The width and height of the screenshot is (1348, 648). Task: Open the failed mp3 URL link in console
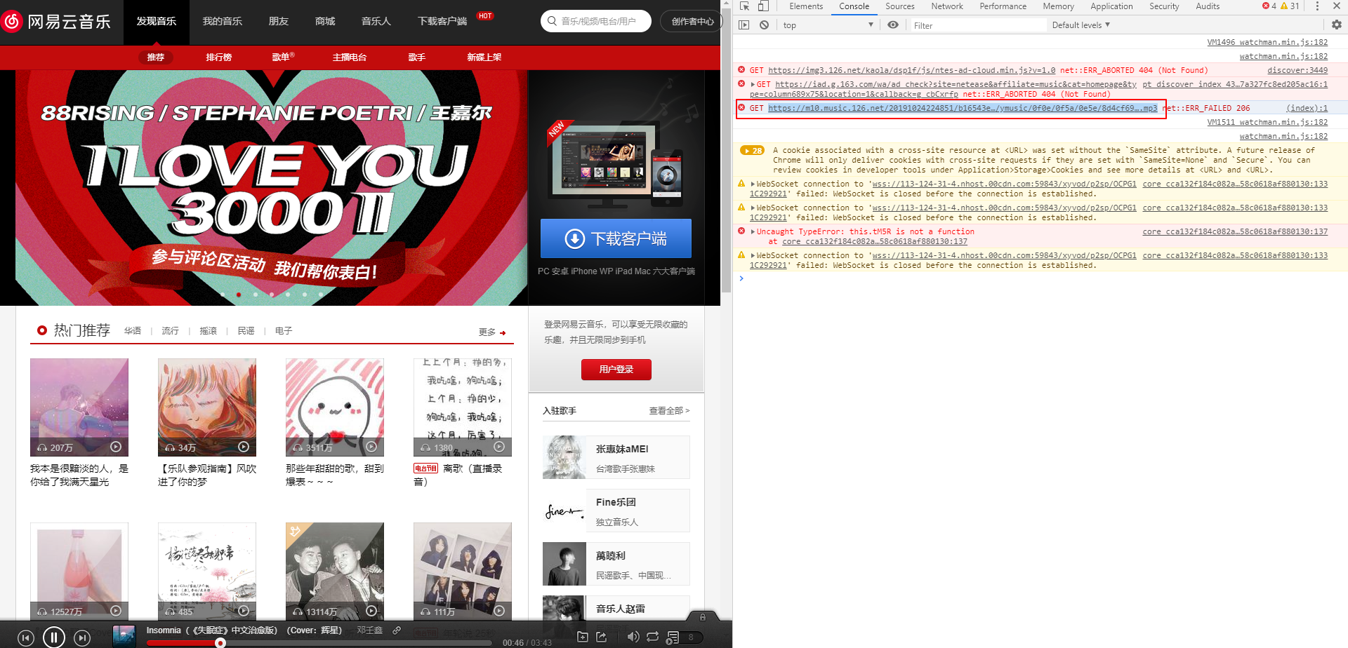963,109
